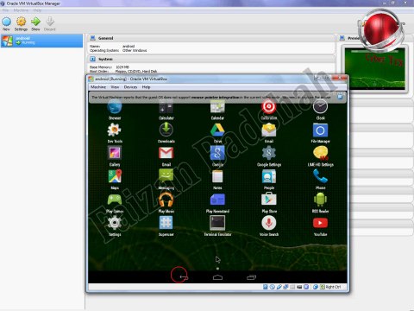Open File menu in VirtualBox Manager
The height and width of the screenshot is (311, 414).
coord(5,10)
